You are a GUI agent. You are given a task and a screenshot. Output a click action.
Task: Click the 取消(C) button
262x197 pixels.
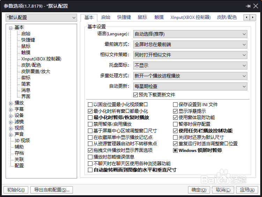click(x=223, y=190)
